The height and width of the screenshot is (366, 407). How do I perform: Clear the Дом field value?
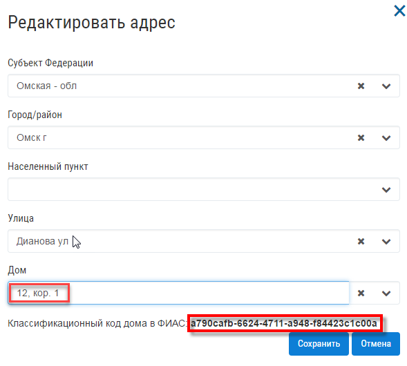tap(361, 293)
